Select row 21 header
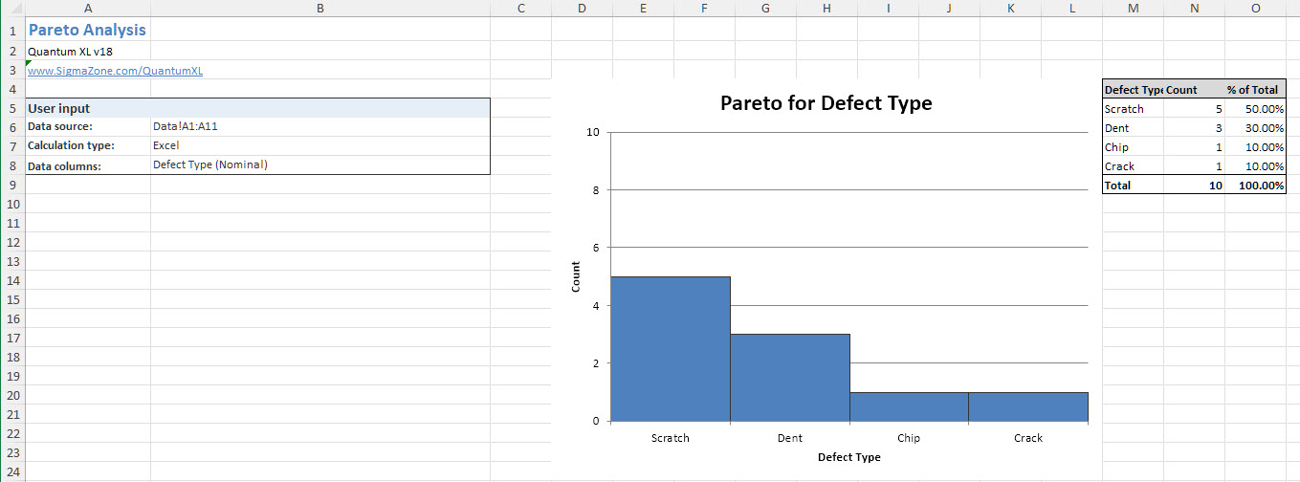This screenshot has height=482, width=1300. click(x=12, y=414)
